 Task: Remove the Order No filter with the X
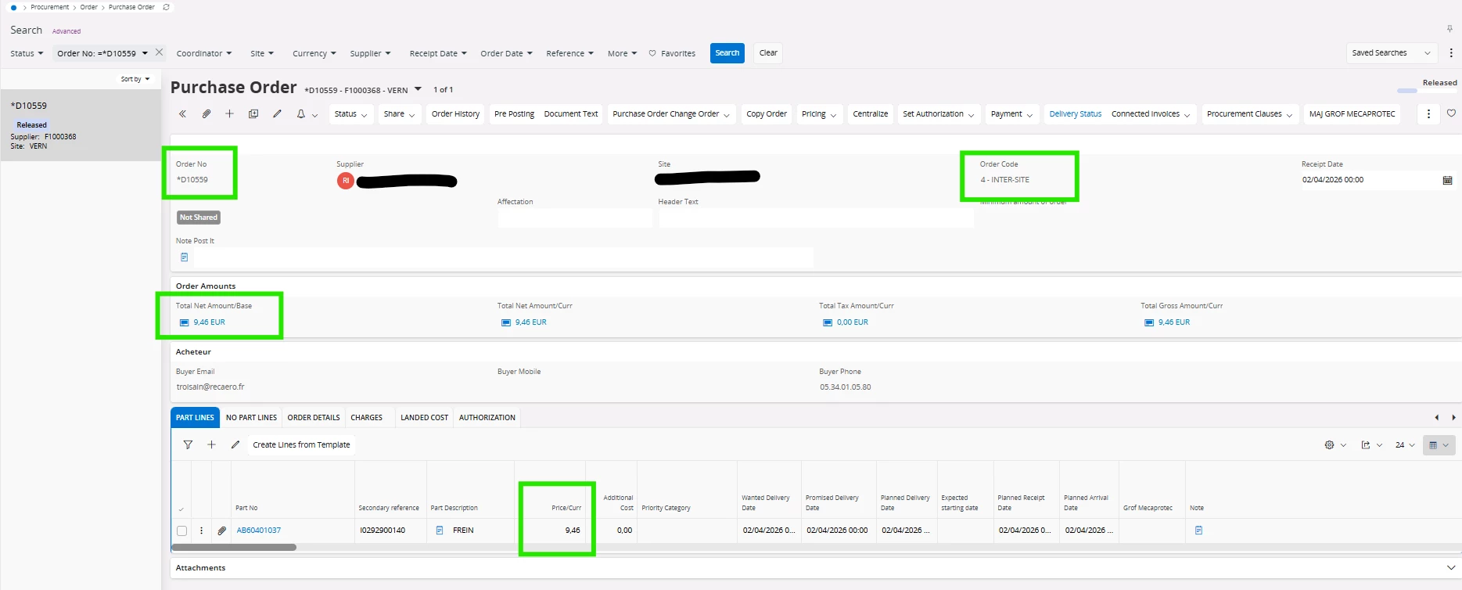[x=159, y=52]
